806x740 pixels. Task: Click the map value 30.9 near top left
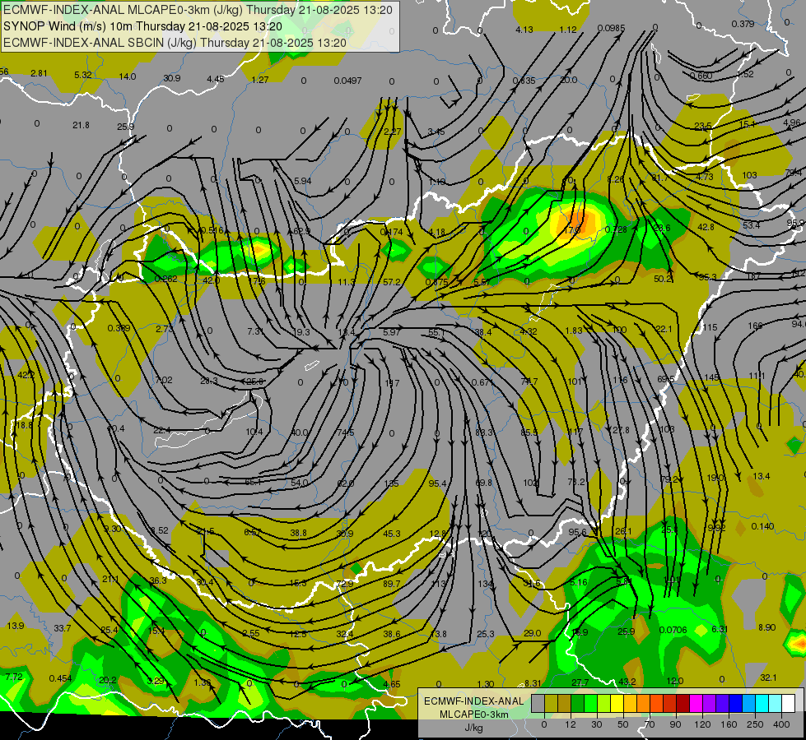(x=172, y=78)
